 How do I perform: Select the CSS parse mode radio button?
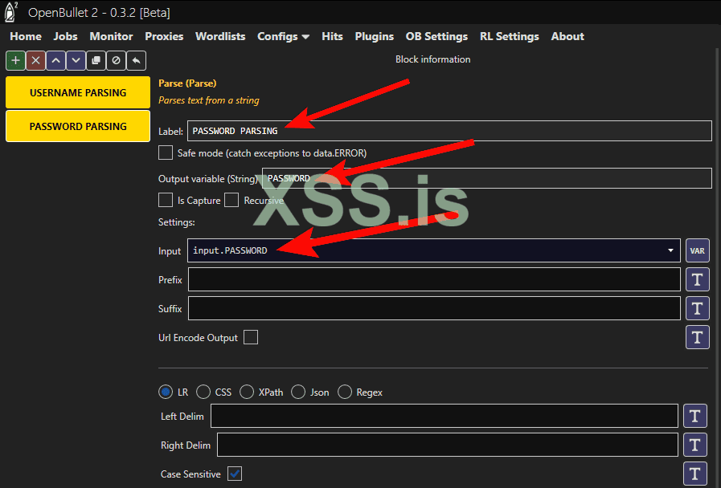click(x=203, y=392)
